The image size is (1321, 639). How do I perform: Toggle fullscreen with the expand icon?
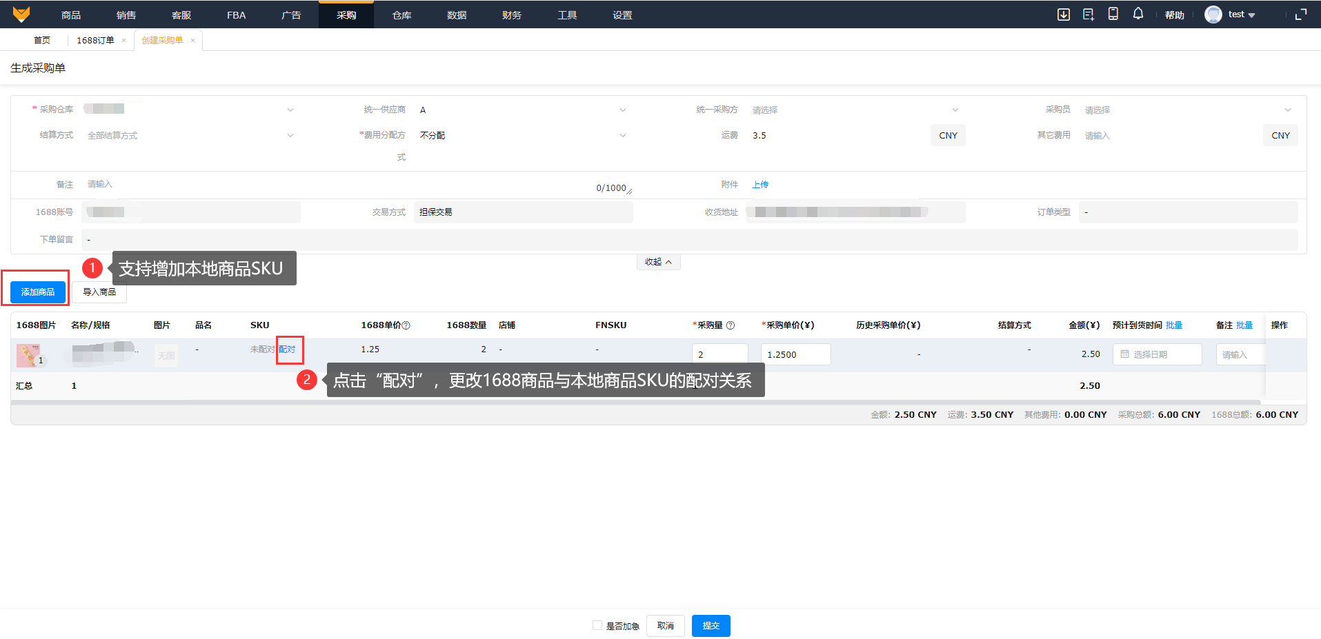(1300, 14)
